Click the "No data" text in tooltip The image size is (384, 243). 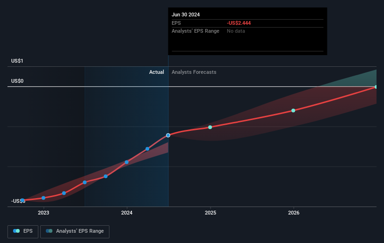236,31
